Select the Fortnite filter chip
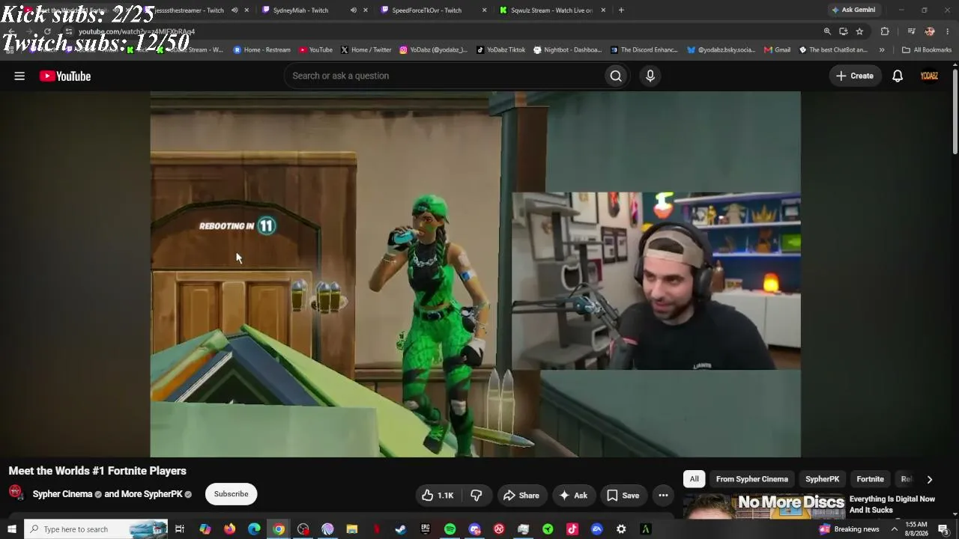This screenshot has width=959, height=539. click(871, 479)
